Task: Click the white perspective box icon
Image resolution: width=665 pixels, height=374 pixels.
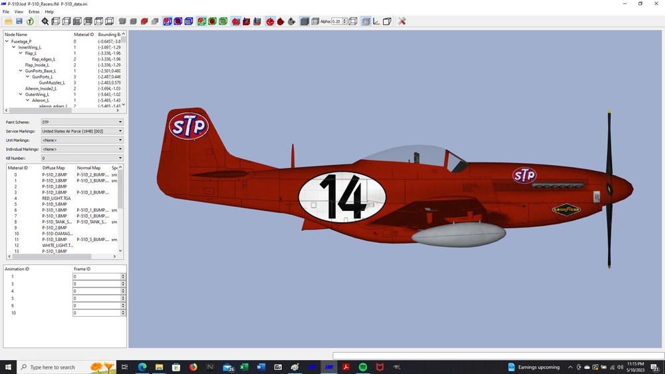Action: click(387, 21)
